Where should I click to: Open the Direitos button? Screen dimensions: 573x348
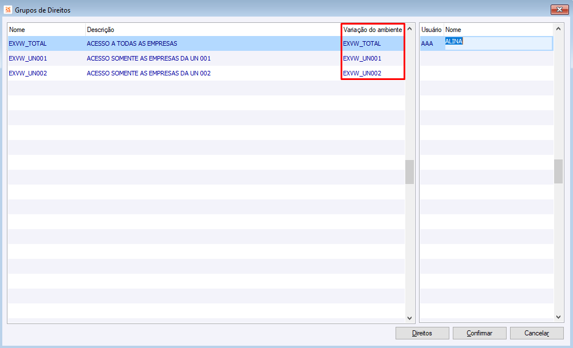[422, 333]
